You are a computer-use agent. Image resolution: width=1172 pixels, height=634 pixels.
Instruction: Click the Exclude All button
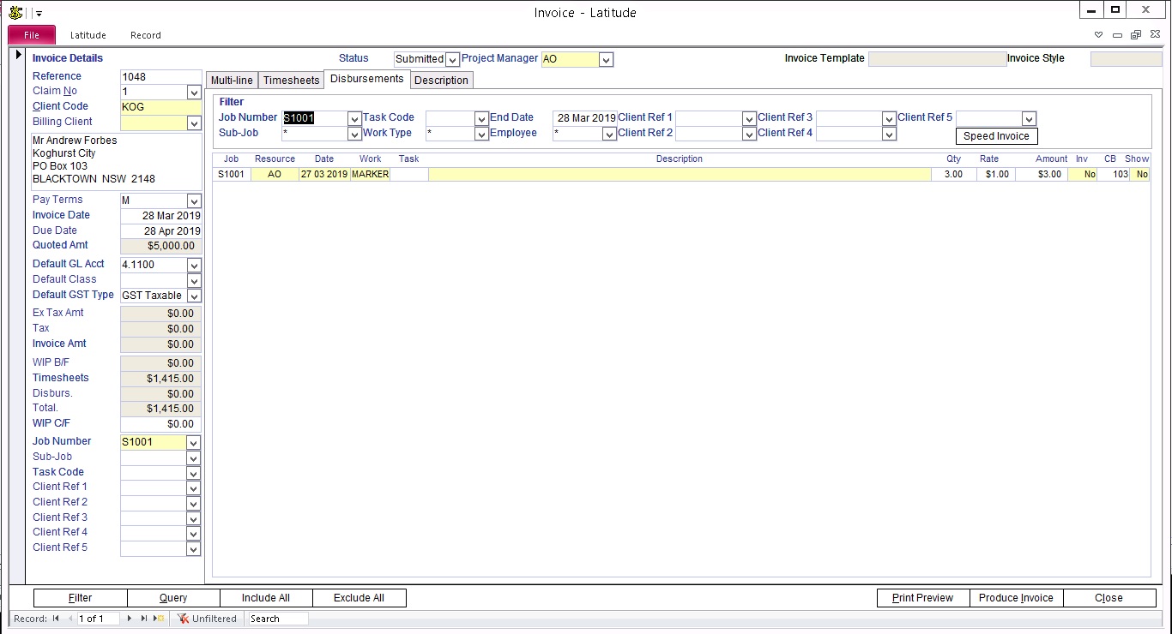pos(359,598)
